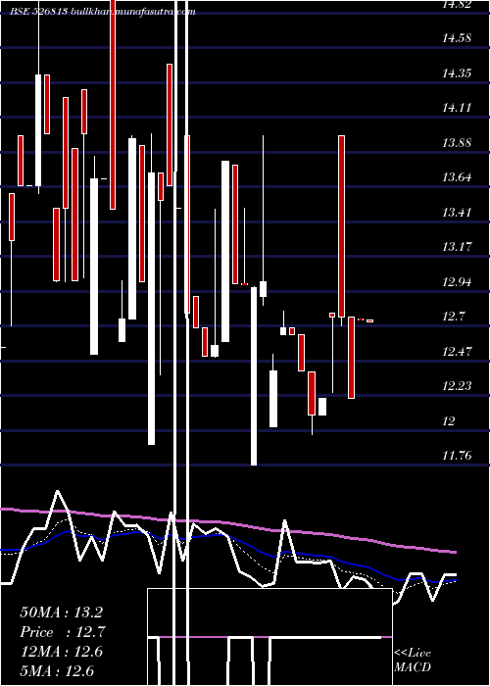The height and width of the screenshot is (686, 490).
Task: Click the 12.94 price axis label
Action: (x=457, y=282)
